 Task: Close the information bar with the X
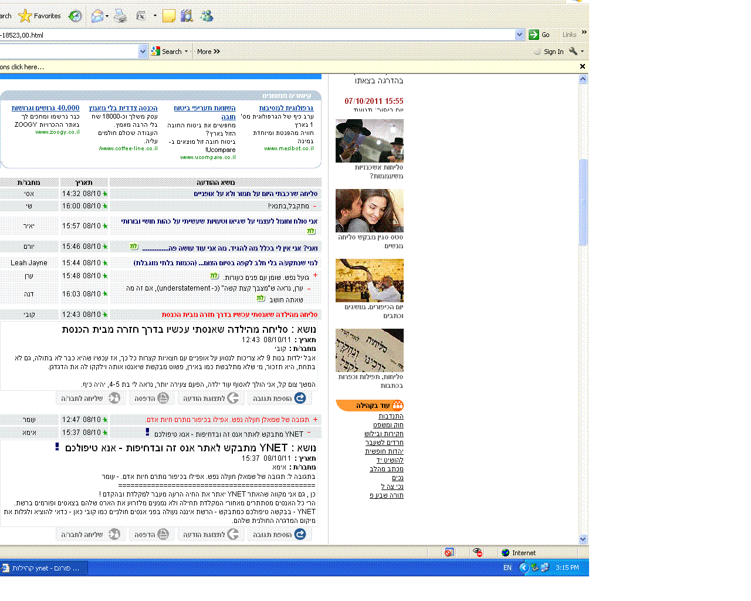click(582, 66)
